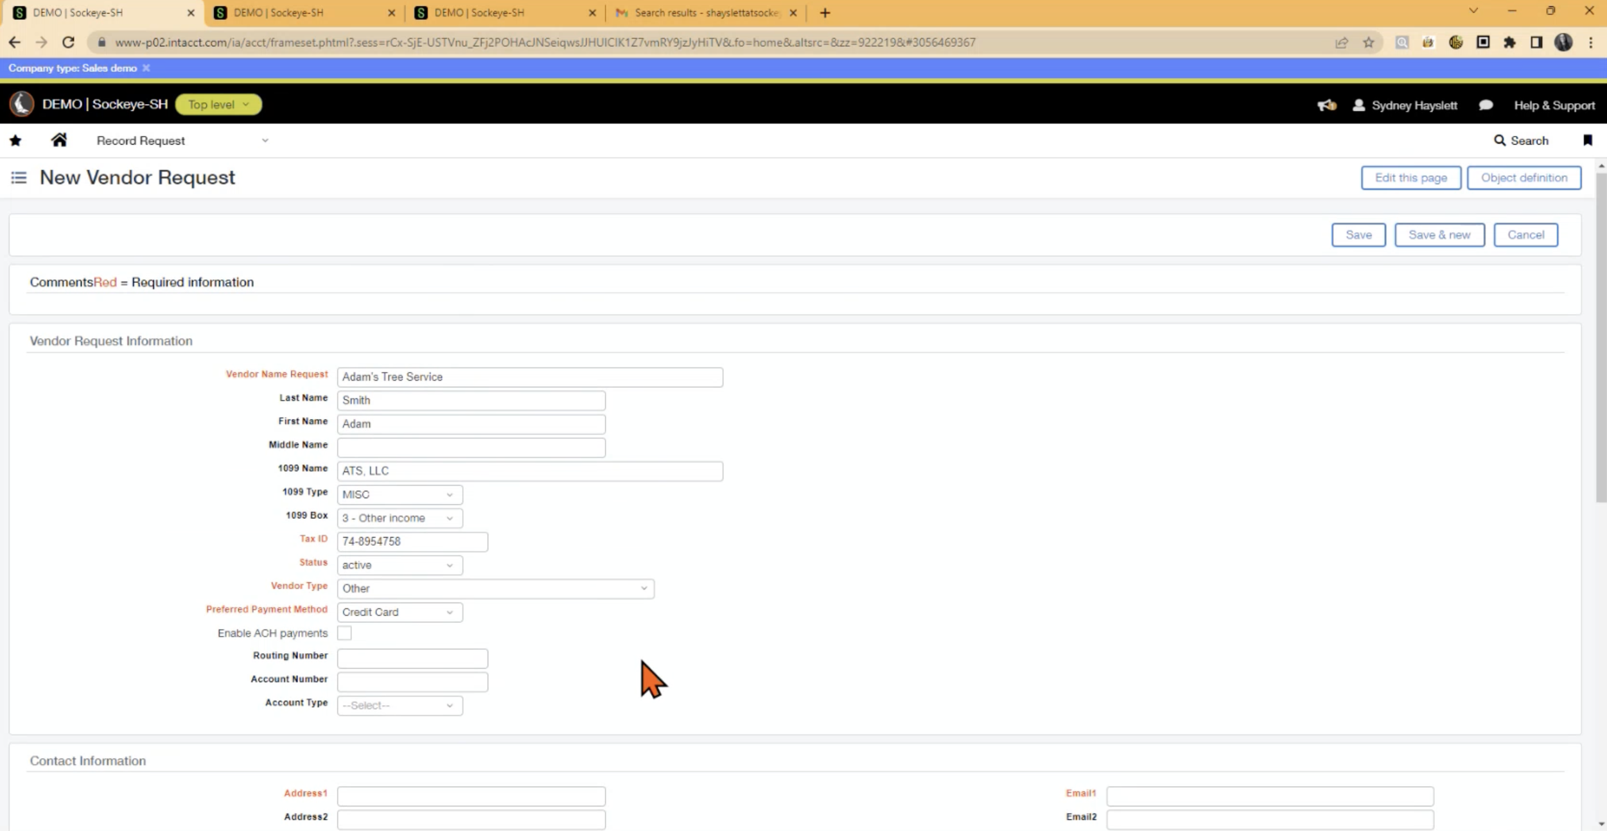The image size is (1607, 831).
Task: Dismiss the Company type Sales demo banner
Action: (x=146, y=68)
